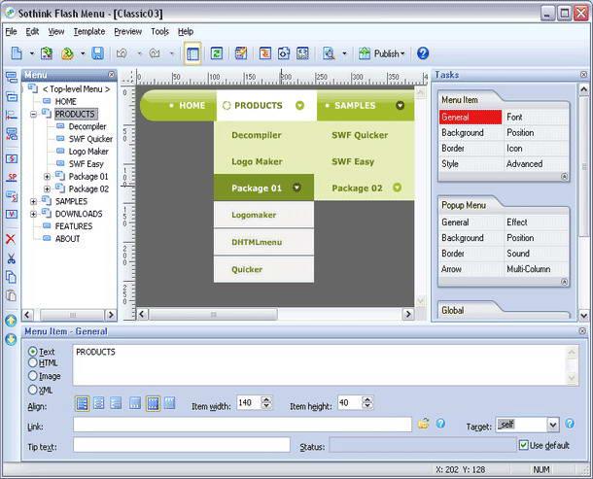This screenshot has height=479, width=593.
Task: Select the Image radio button
Action: click(33, 376)
